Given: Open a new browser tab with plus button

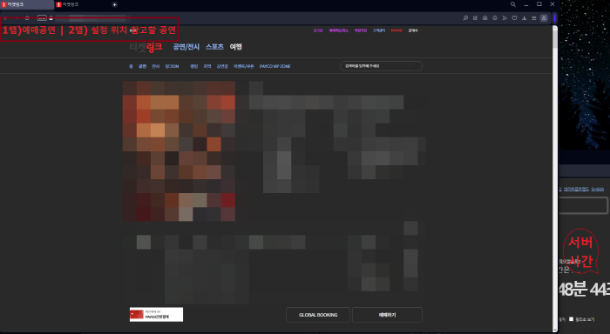Looking at the screenshot, I should click(x=114, y=4).
